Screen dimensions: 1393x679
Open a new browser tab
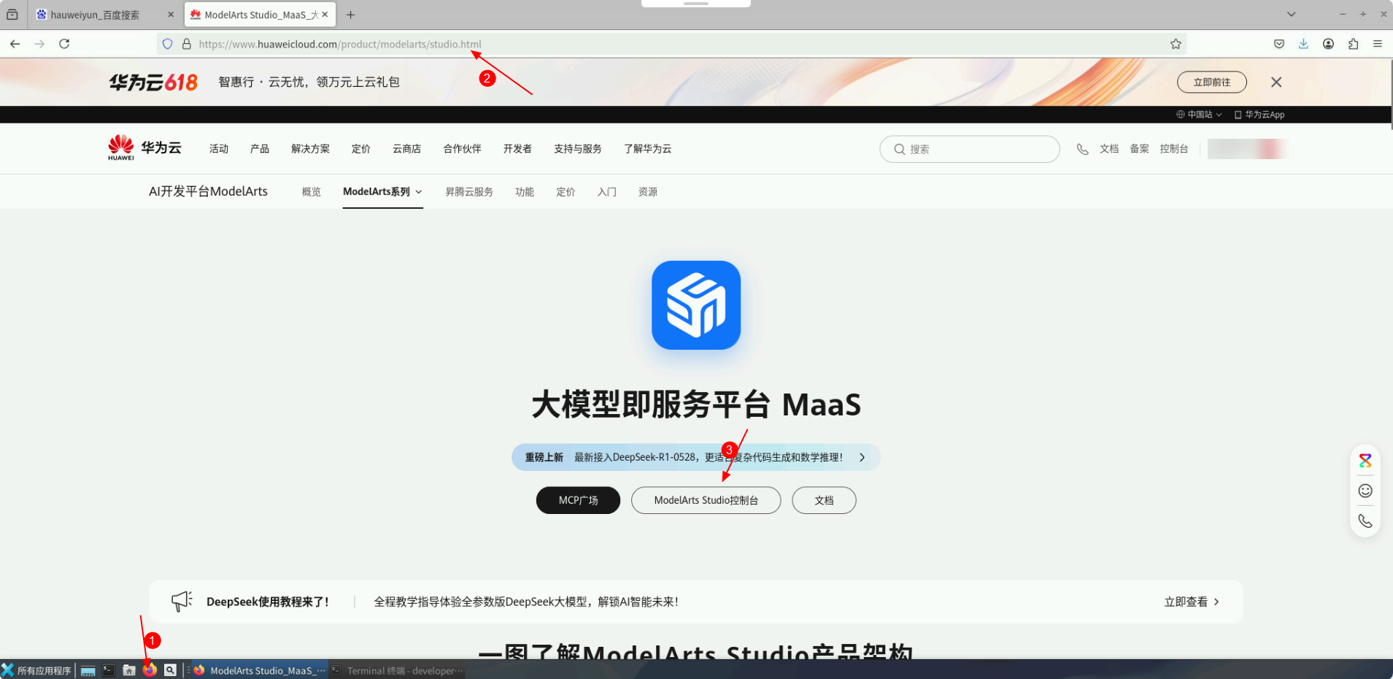click(x=350, y=15)
